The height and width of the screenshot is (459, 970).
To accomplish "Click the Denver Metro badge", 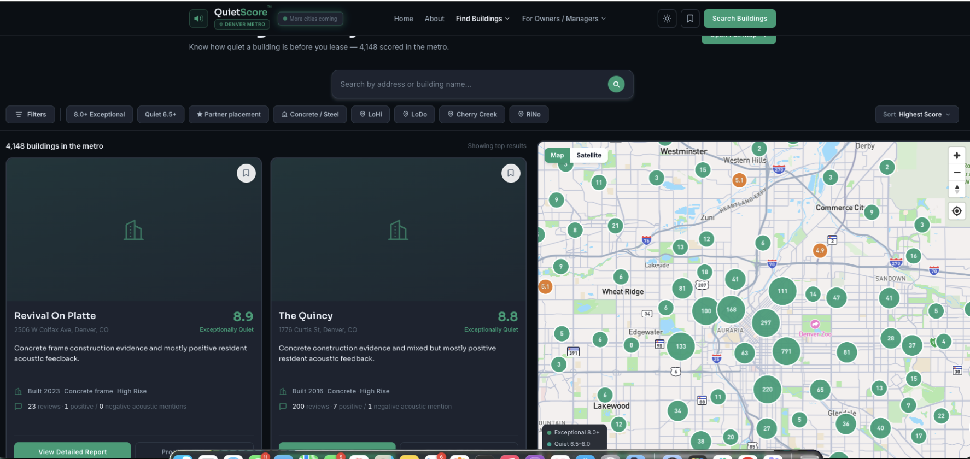I will (242, 25).
